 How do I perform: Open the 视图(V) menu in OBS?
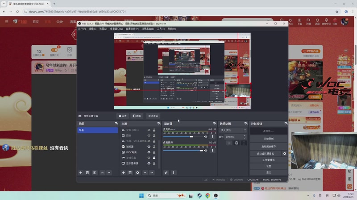point(103,29)
